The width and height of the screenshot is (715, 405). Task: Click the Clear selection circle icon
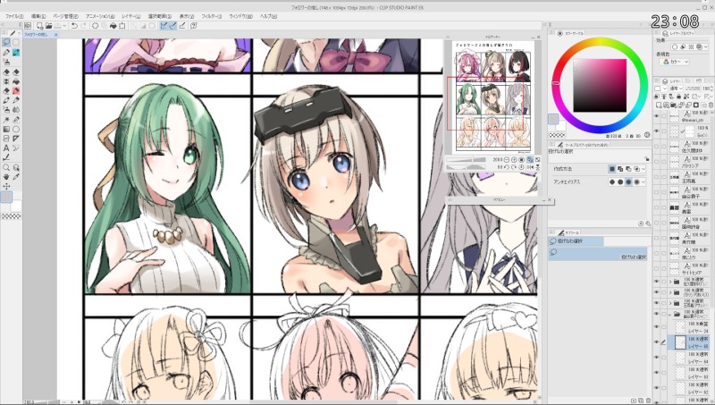coord(95,26)
